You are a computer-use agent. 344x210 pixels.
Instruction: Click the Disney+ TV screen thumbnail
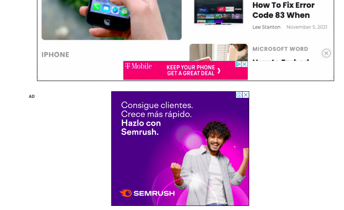[218, 12]
